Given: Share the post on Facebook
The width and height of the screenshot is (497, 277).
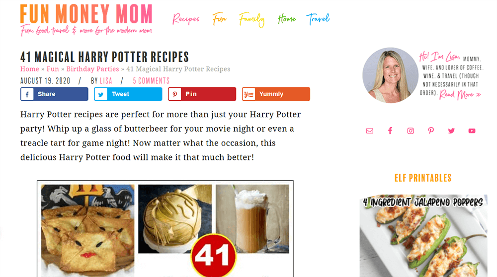Looking at the screenshot, I should click(54, 94).
